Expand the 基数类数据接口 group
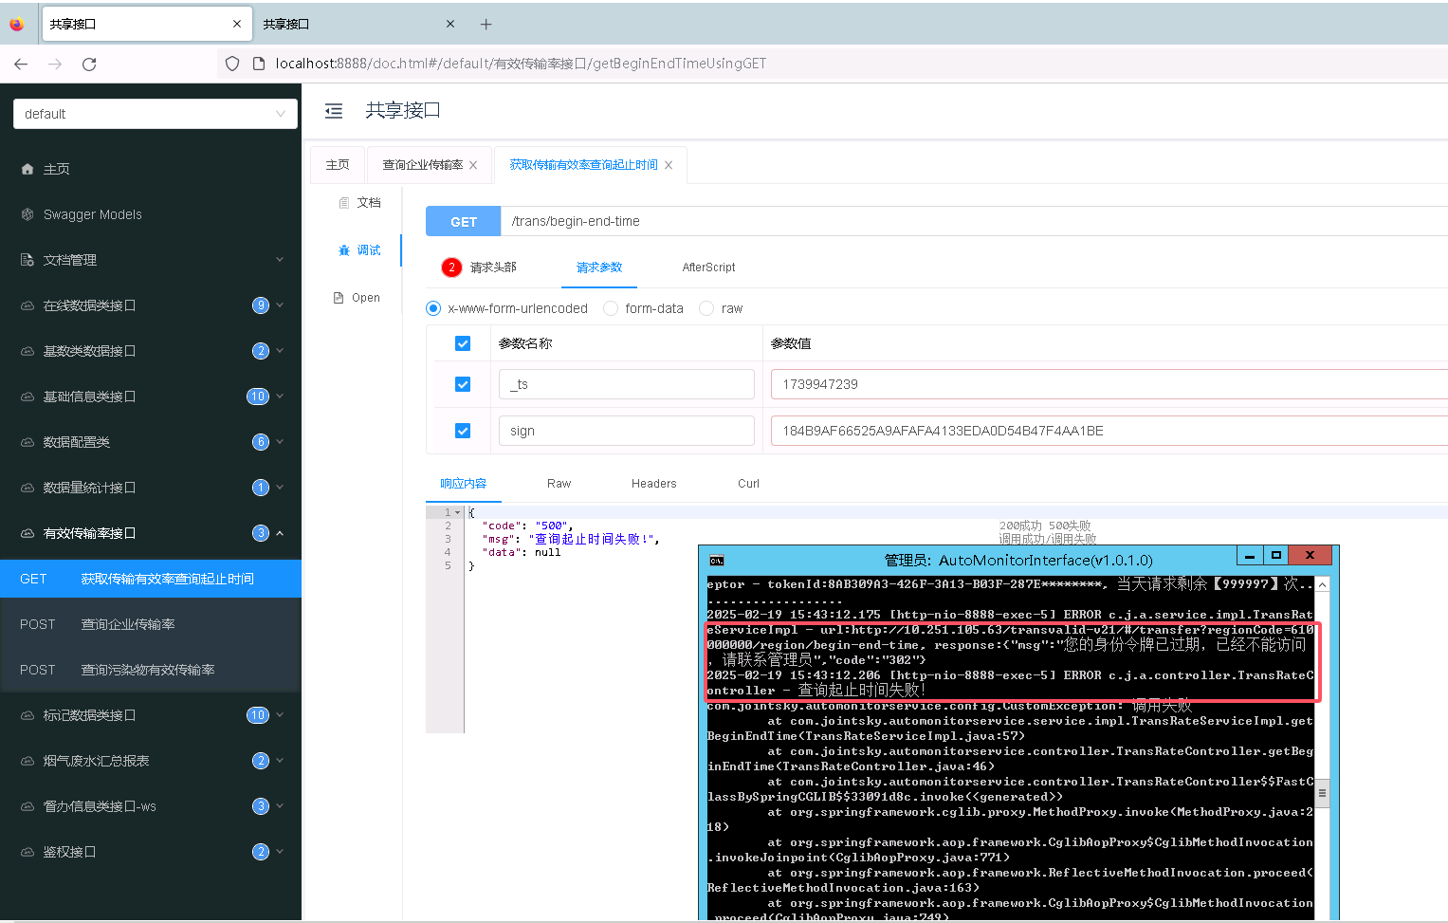This screenshot has height=923, width=1448. [280, 351]
